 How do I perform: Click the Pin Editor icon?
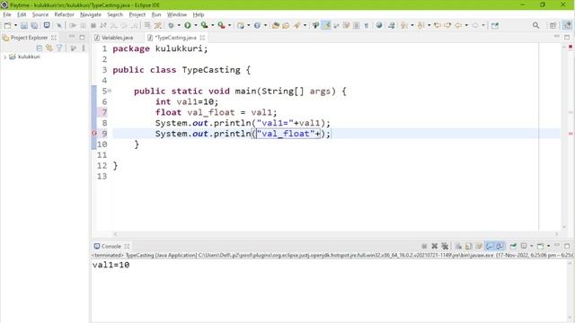(495, 25)
